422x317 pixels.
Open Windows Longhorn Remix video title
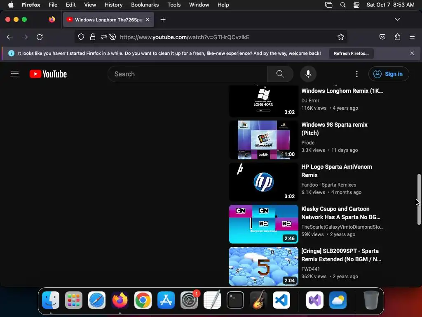click(342, 91)
